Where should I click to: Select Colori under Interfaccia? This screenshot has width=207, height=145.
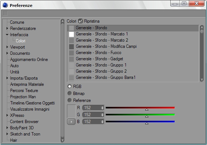[x=20, y=41]
